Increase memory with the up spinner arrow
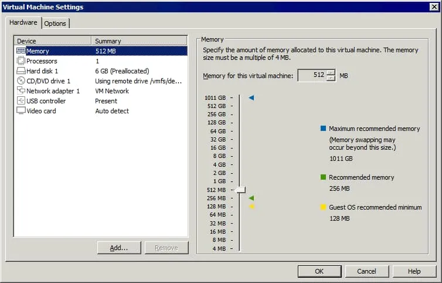442x283 pixels. (331, 73)
